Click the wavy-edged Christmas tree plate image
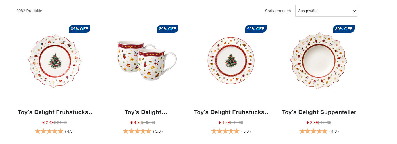This screenshot has width=397, height=144. coord(55,61)
